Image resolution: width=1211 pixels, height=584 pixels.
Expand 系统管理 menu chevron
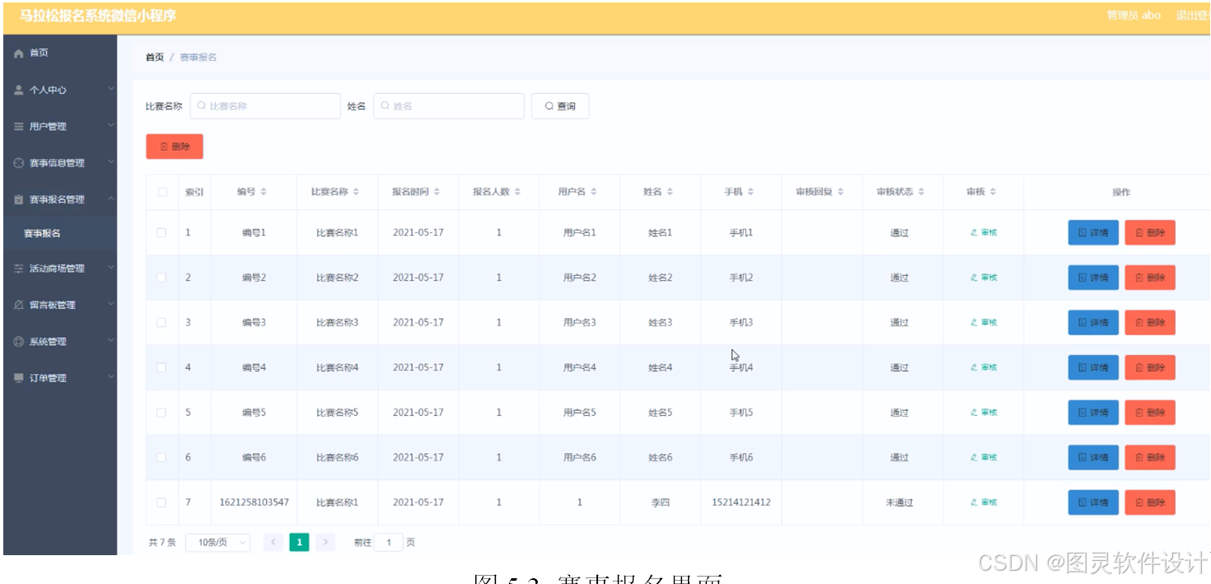coord(110,340)
